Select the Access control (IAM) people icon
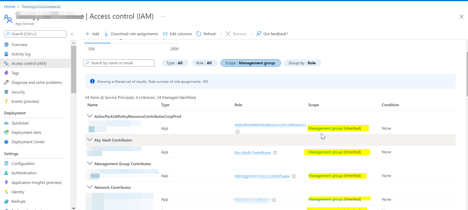468x210 pixels. (x=6, y=64)
